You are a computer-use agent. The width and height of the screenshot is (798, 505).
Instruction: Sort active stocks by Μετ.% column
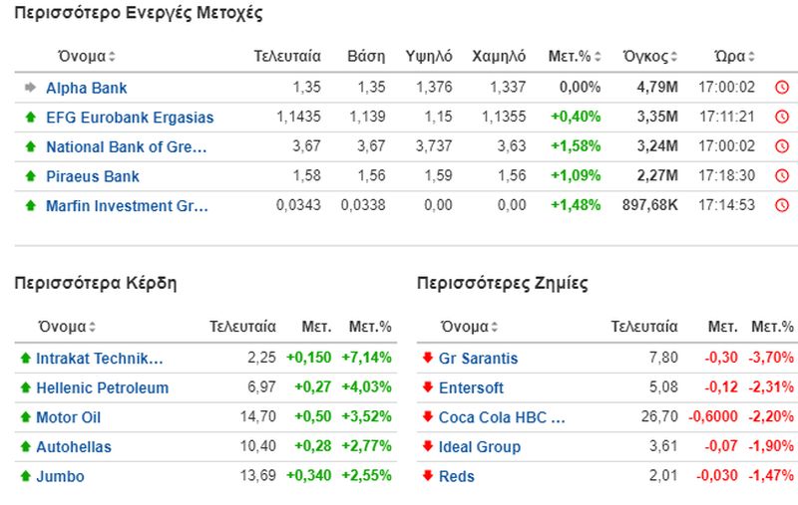[575, 57]
